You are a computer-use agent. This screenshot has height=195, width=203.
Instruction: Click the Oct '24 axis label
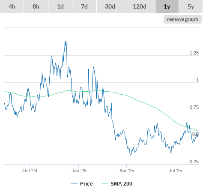pyautogui.click(x=30, y=171)
